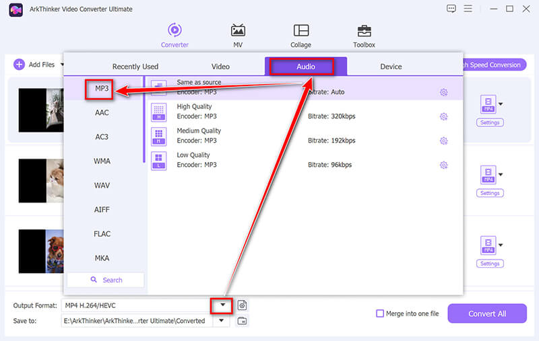Select the Low Quality preset icon
The width and height of the screenshot is (539, 341).
(158, 161)
